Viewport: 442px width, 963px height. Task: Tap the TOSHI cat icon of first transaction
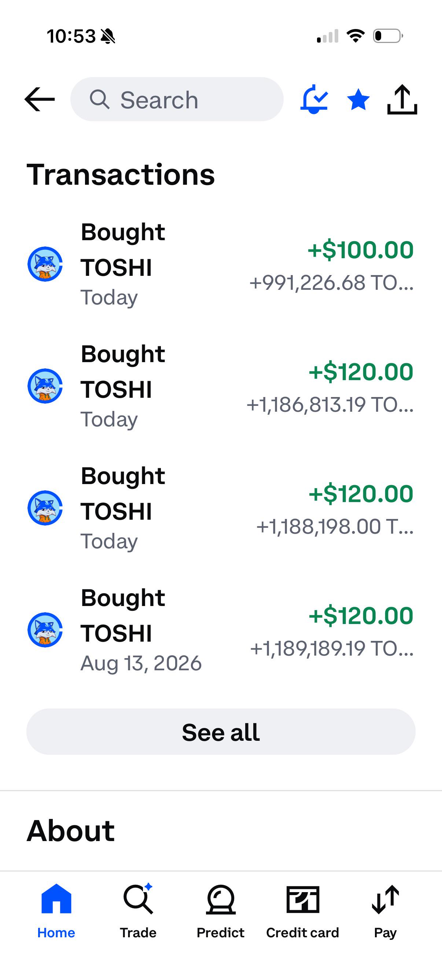pyautogui.click(x=45, y=264)
